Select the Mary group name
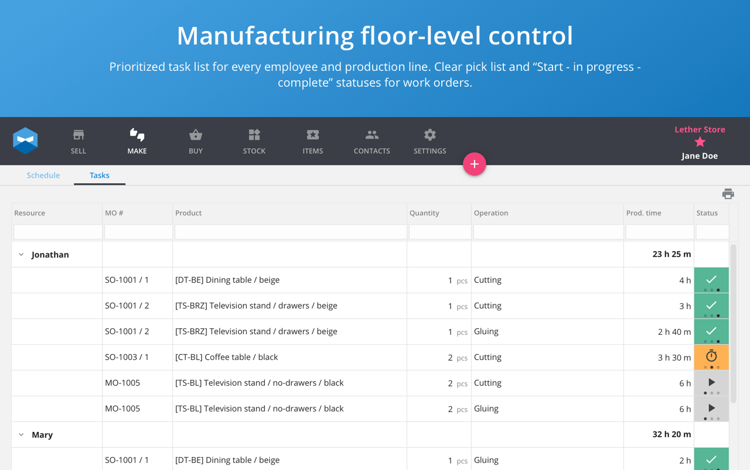Viewport: 750px width, 470px height. pos(42,435)
